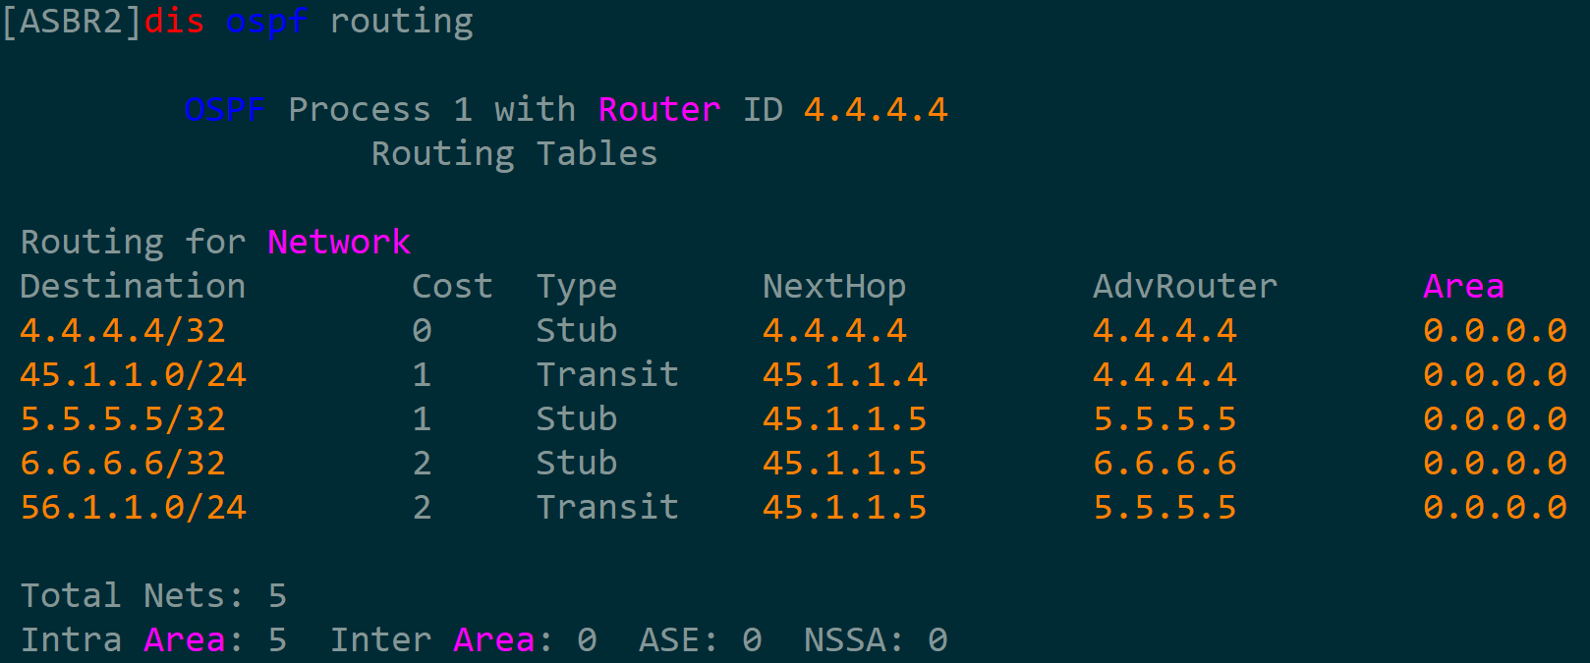Click the 'NSSA: 0' summary text
The image size is (1590, 663).
click(876, 639)
